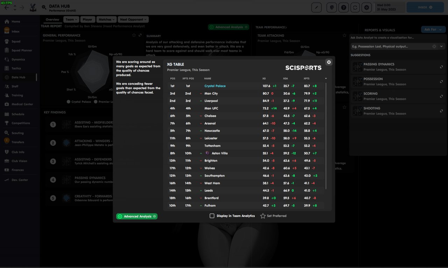
Task: Click the refresh arrows icon in the top bar
Action: (356, 7)
